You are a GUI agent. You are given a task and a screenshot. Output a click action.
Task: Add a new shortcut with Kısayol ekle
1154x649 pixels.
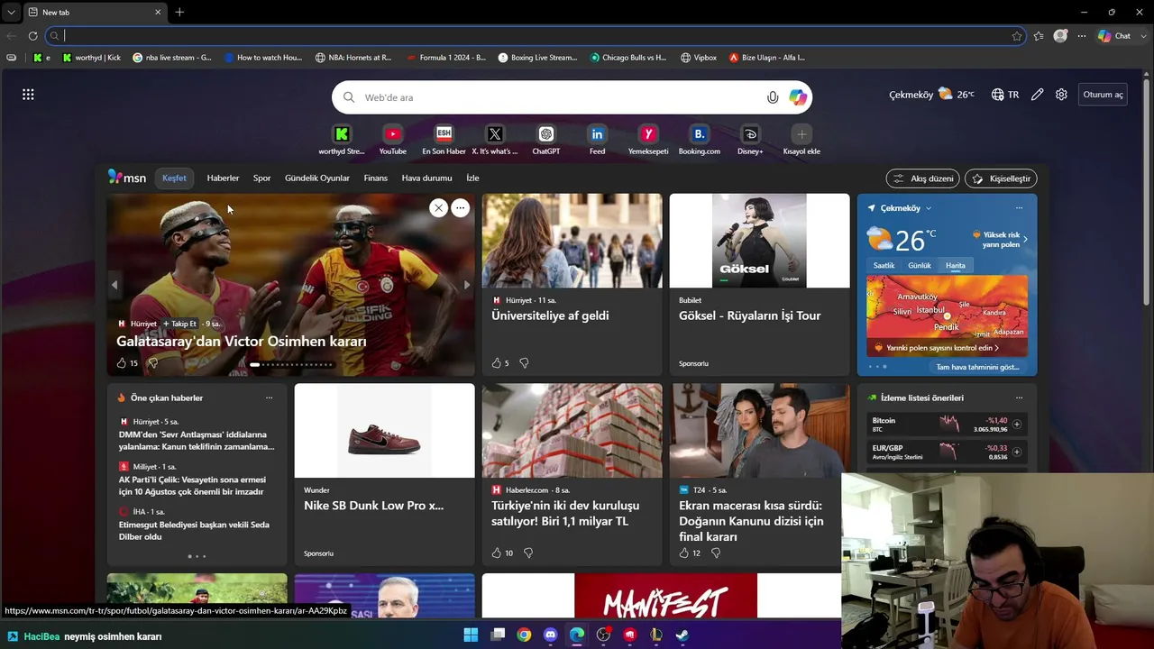coord(801,140)
